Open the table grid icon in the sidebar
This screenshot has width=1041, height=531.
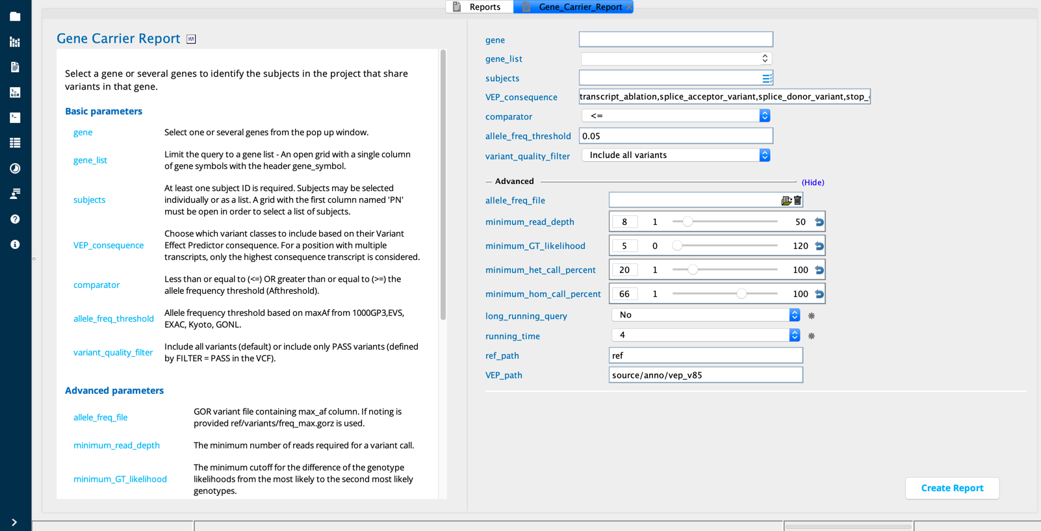(x=15, y=143)
